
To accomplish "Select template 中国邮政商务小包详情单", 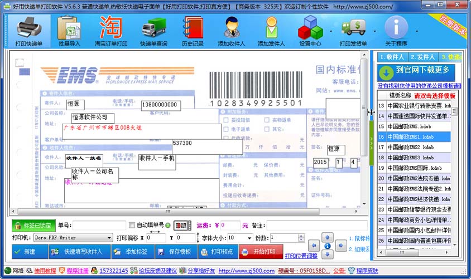I will (x=414, y=219).
